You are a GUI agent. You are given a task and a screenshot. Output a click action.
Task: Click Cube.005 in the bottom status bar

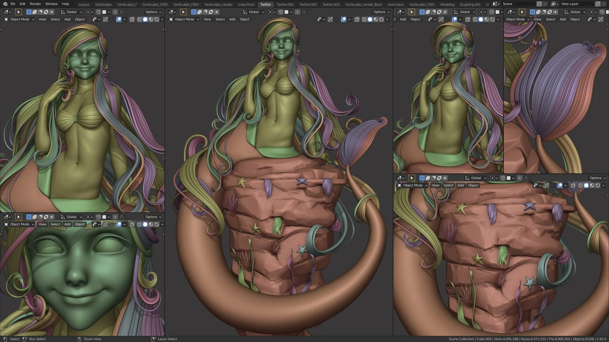tap(484, 339)
